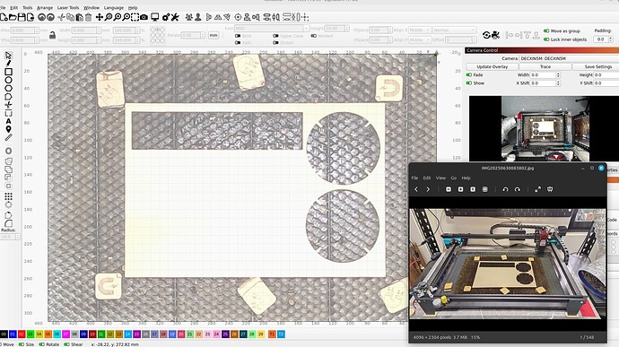Select black 00 layer color swatch
619x347 pixels.
click(4, 334)
